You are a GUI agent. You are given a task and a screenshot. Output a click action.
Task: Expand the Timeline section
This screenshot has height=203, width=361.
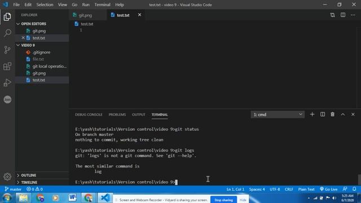[29, 182]
